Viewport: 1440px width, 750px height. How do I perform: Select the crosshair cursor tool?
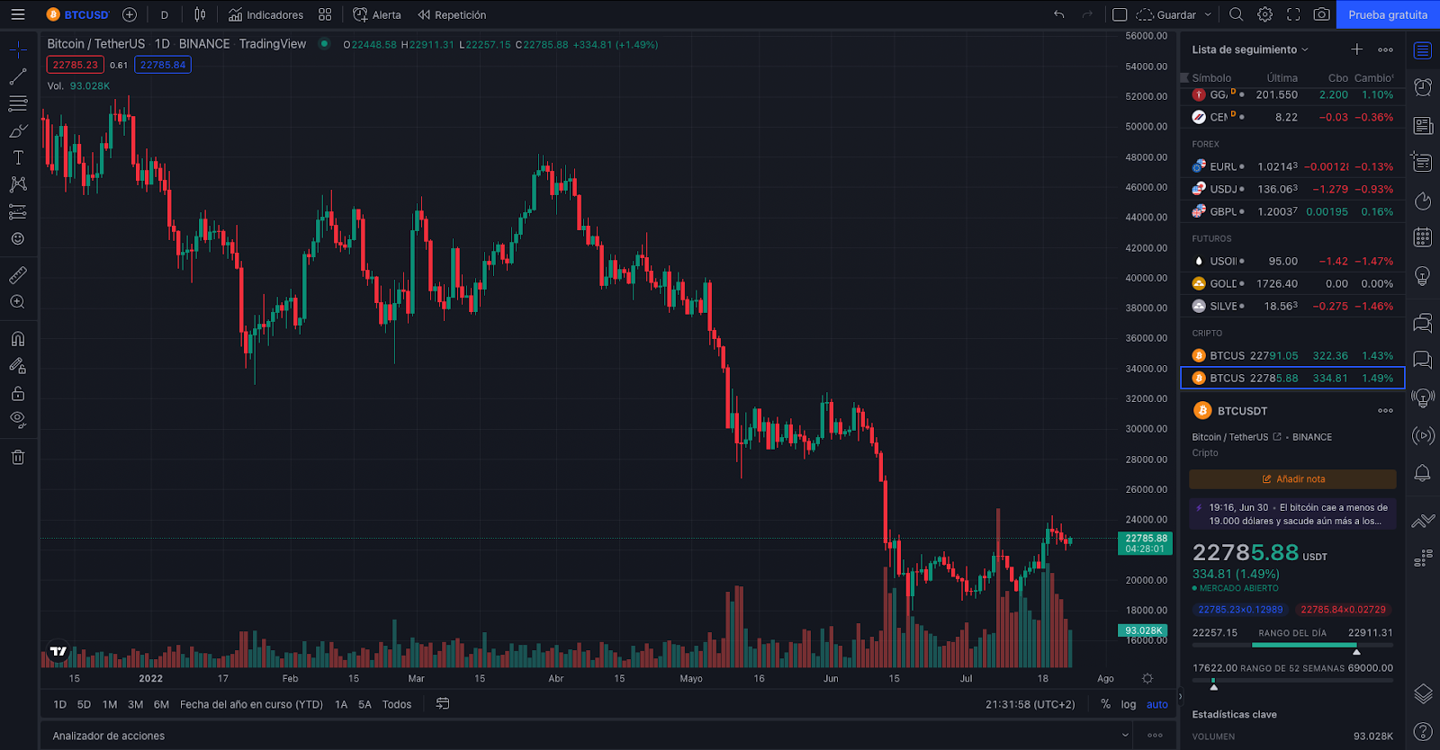(x=18, y=49)
